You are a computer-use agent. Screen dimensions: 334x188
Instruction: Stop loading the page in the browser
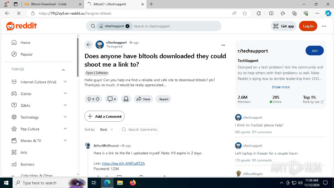19,13
